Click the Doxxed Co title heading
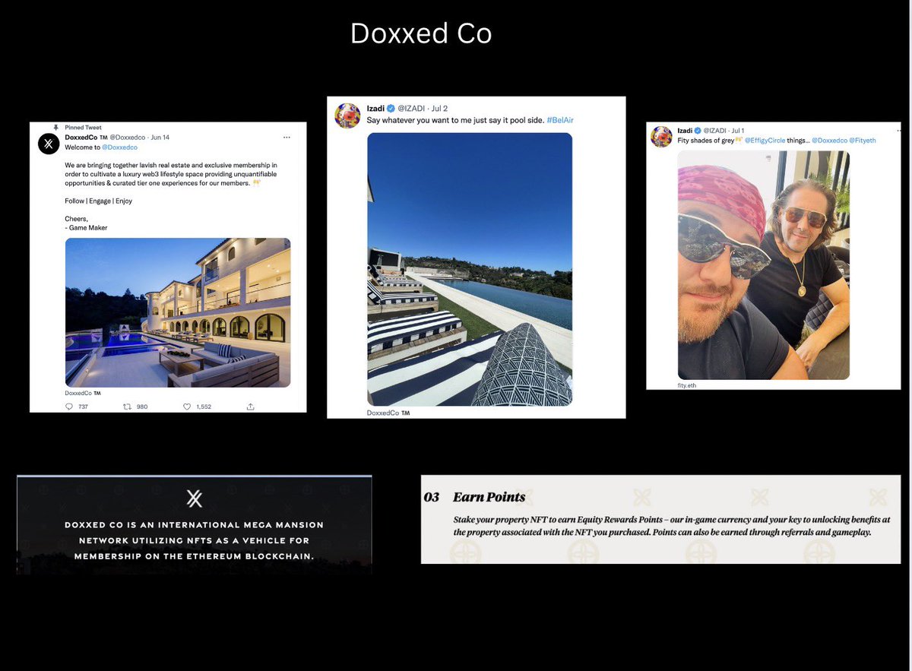The image size is (912, 671). click(421, 33)
